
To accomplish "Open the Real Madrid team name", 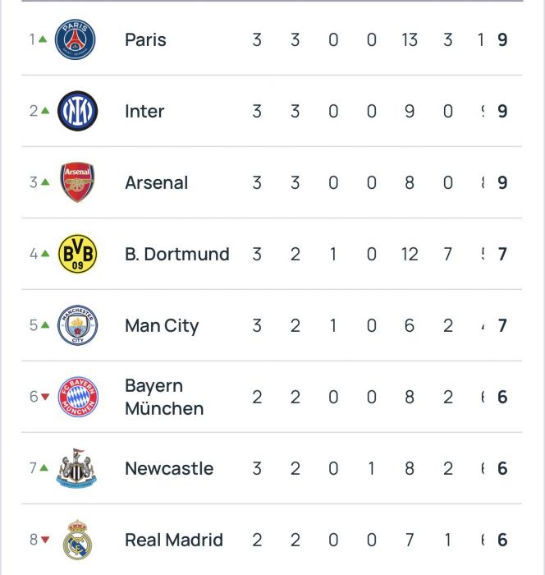I will coord(173,540).
